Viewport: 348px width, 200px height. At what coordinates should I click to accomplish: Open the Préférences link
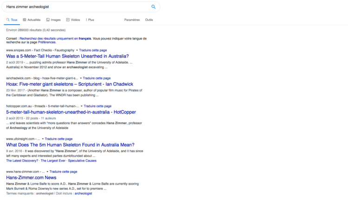click(x=46, y=42)
